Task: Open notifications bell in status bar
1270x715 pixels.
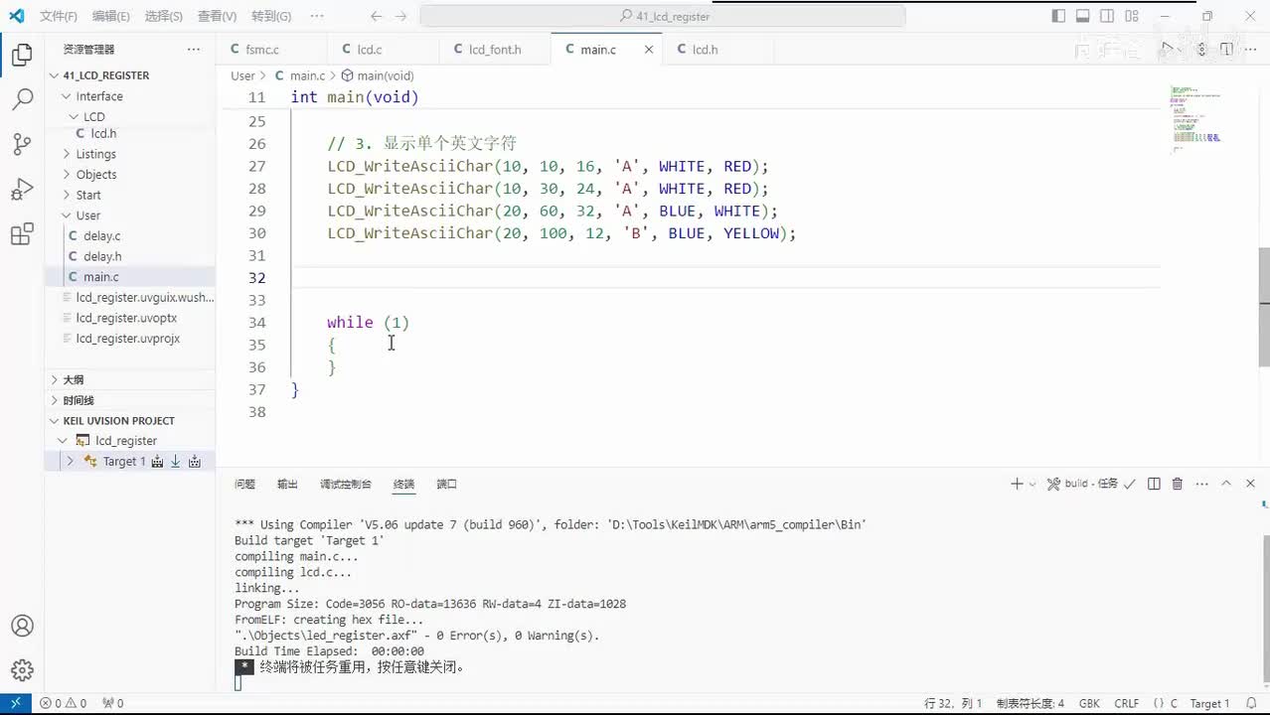Action: point(1251,703)
